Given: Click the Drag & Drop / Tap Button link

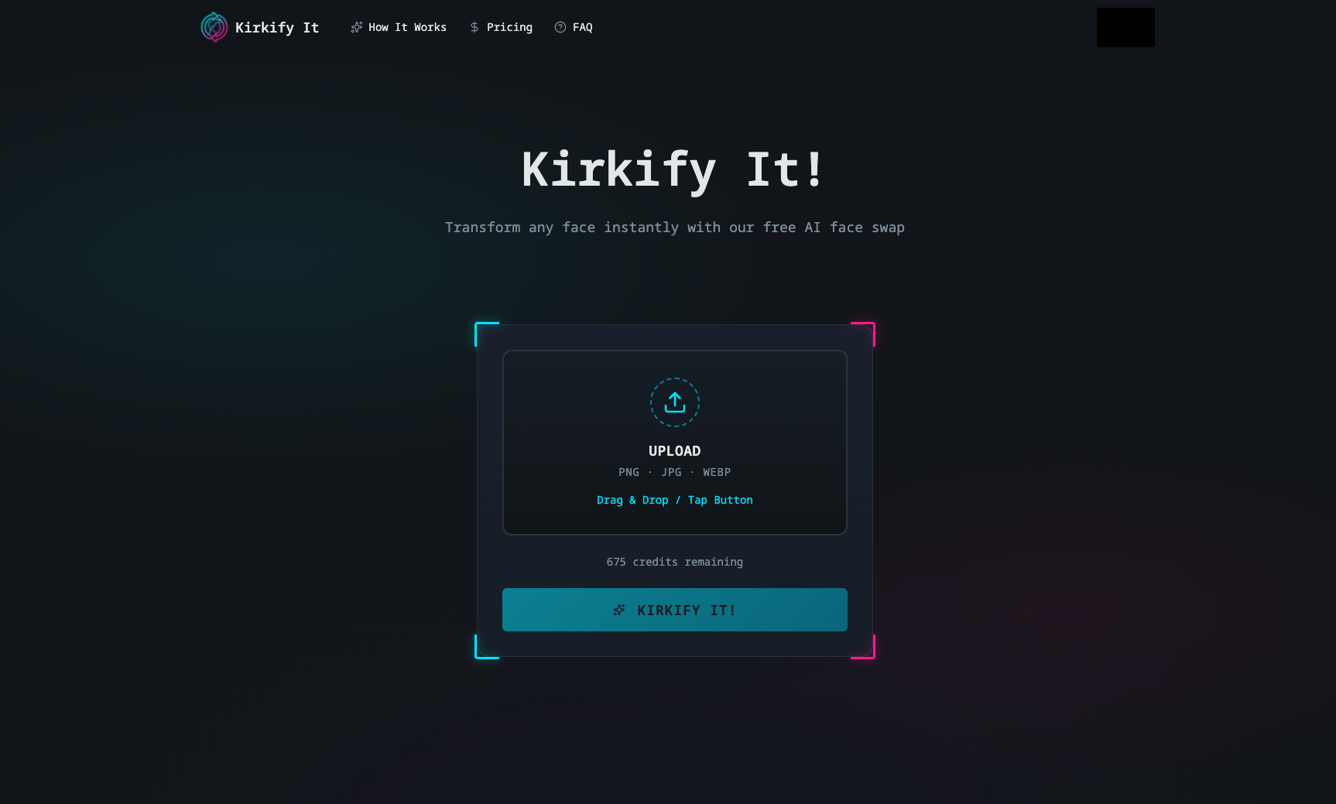Looking at the screenshot, I should coord(674,500).
